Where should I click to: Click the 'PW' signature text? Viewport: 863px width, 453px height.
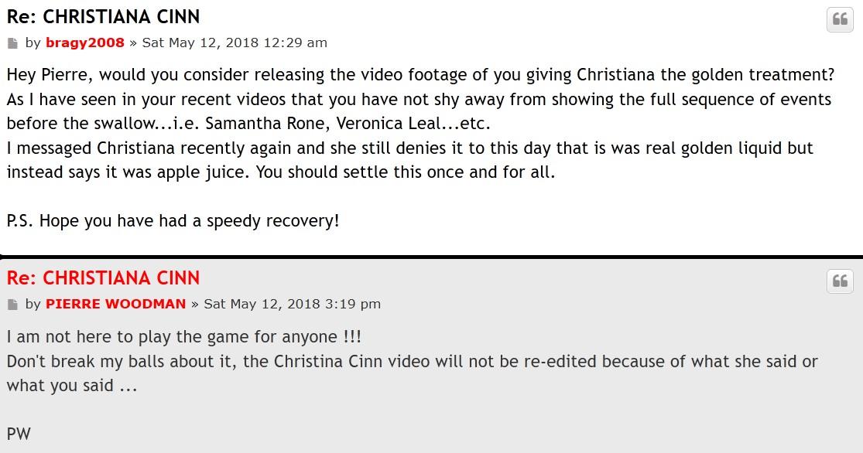[19, 434]
